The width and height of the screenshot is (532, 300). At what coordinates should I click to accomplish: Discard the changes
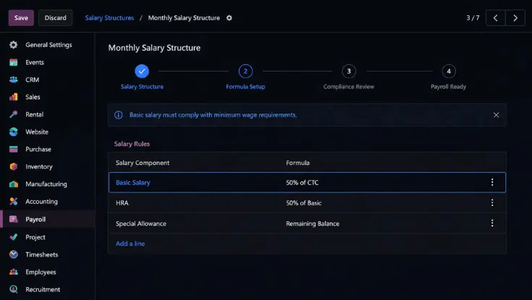click(x=55, y=18)
